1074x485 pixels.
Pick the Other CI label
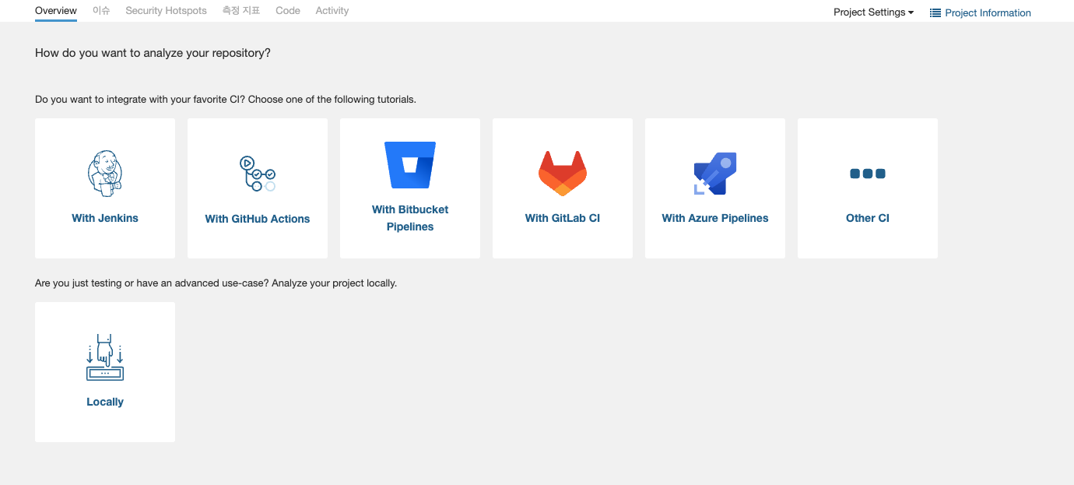click(868, 218)
